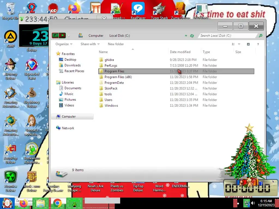The height and width of the screenshot is (209, 279).
Task: Focus the Search Local Disk (C:) field
Action: click(228, 36)
